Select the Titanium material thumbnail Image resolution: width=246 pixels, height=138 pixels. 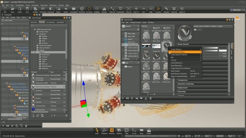tap(146, 88)
